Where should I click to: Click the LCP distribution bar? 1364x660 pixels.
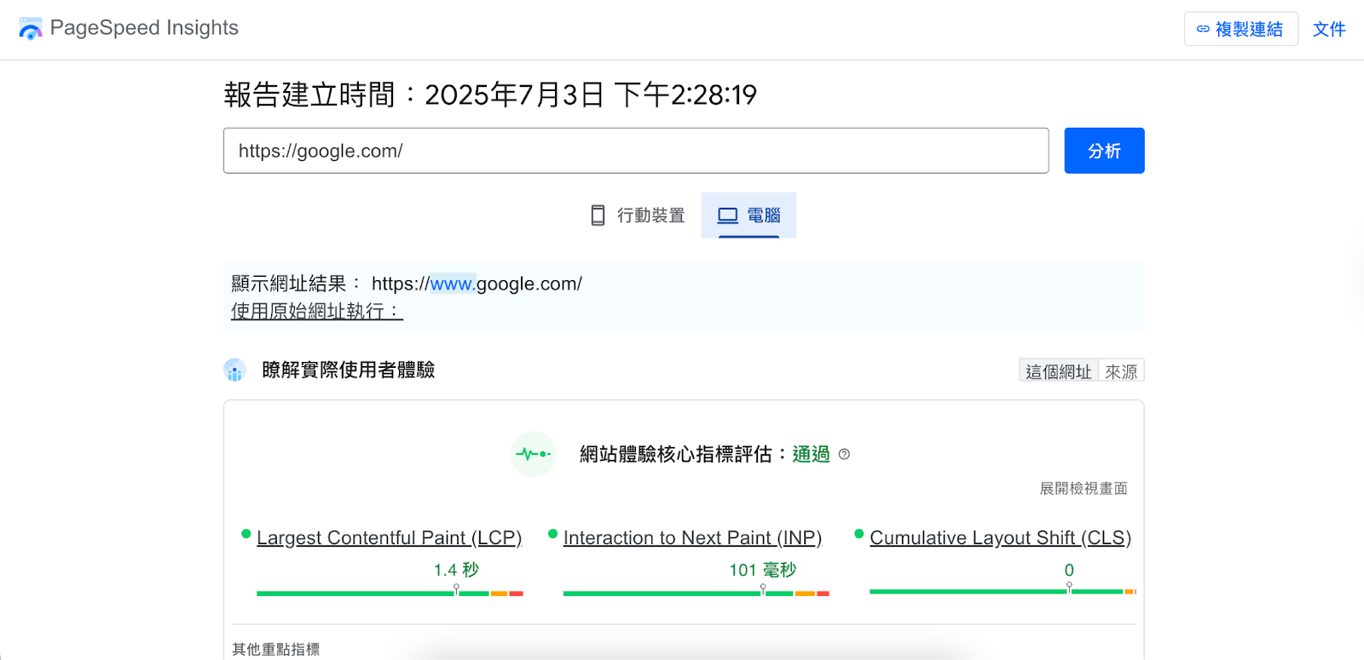point(390,593)
